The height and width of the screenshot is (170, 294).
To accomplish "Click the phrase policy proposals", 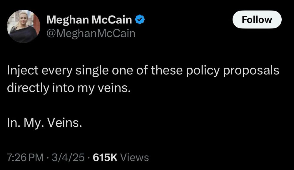I will tap(233, 71).
